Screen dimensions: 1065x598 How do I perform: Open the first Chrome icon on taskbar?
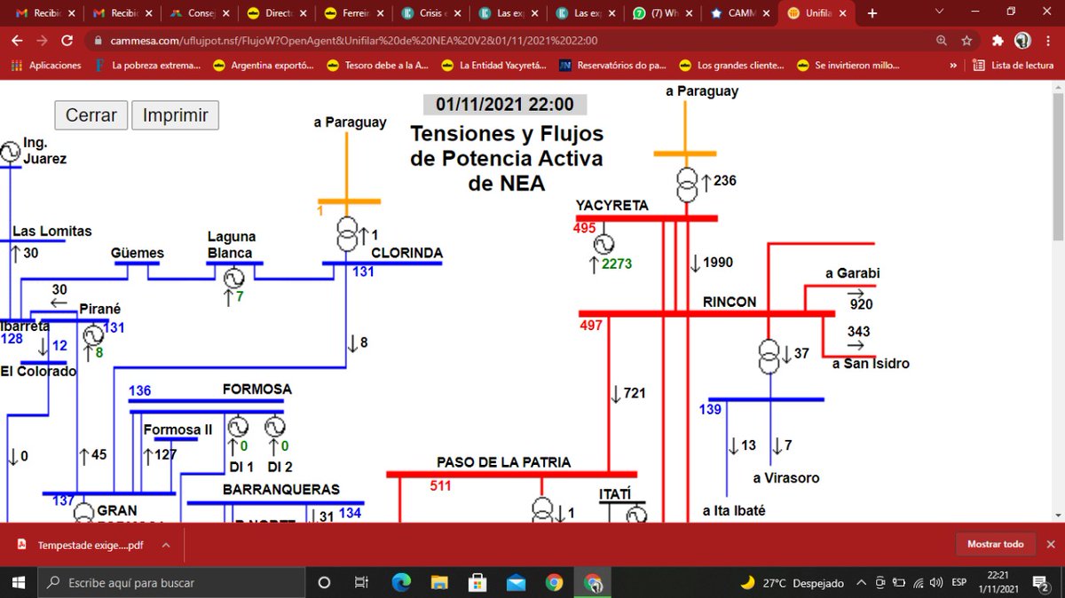click(555, 583)
